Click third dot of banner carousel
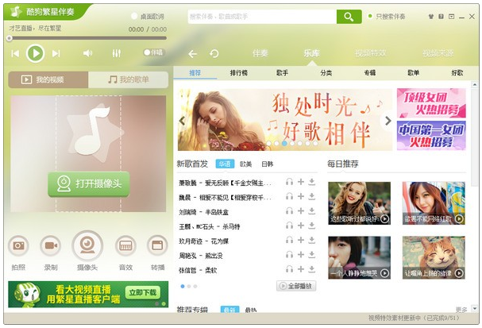This screenshot has width=482, height=328. click(x=284, y=143)
